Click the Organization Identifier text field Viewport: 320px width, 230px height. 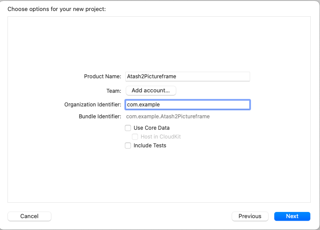coord(188,105)
